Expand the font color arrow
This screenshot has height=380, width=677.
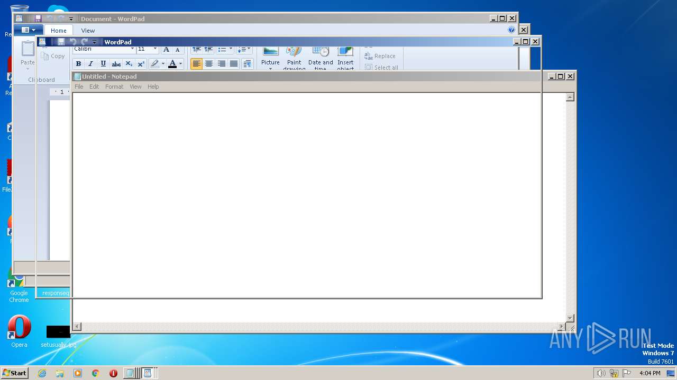[180, 64]
